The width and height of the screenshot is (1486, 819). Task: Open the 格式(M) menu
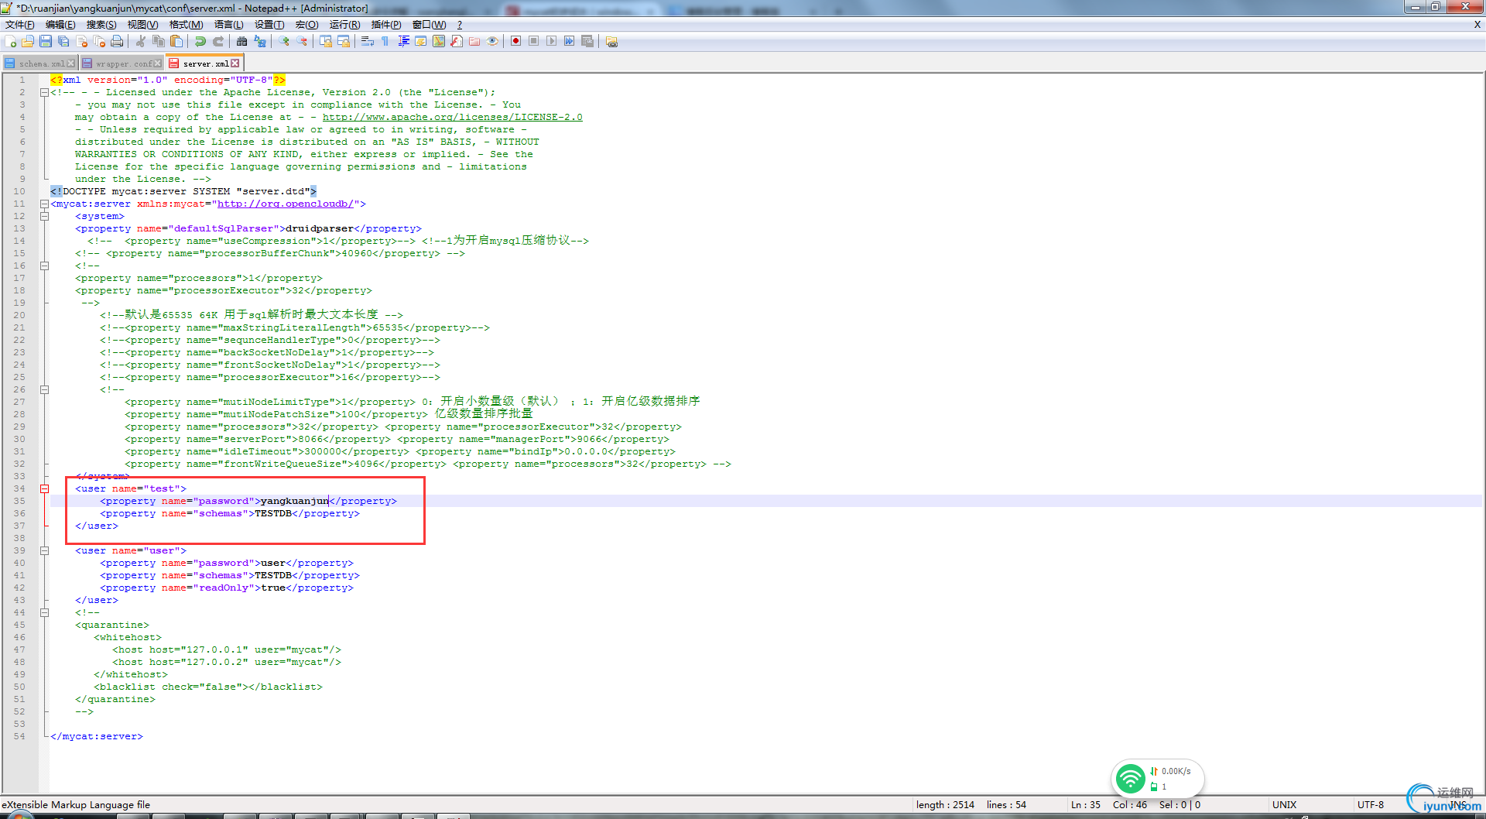point(186,25)
